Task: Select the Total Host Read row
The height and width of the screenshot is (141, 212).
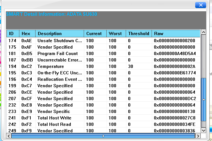Action: point(103,124)
